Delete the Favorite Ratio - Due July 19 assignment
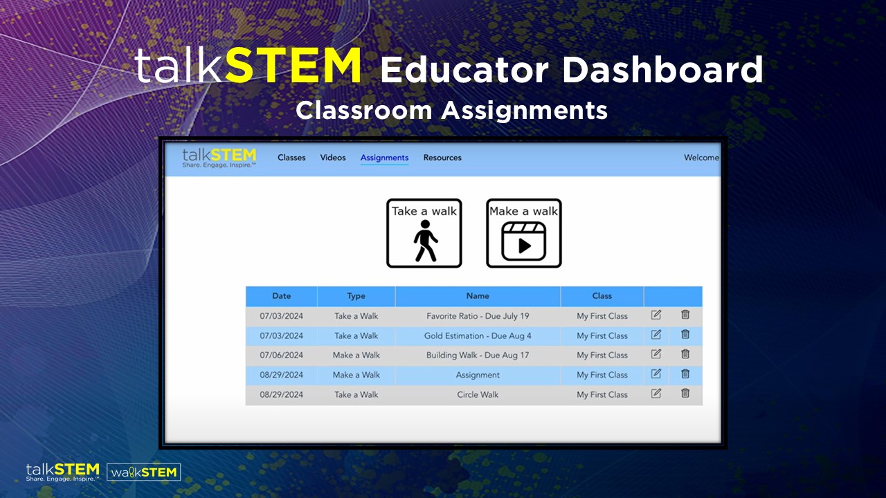Image resolution: width=886 pixels, height=498 pixels. [x=685, y=315]
